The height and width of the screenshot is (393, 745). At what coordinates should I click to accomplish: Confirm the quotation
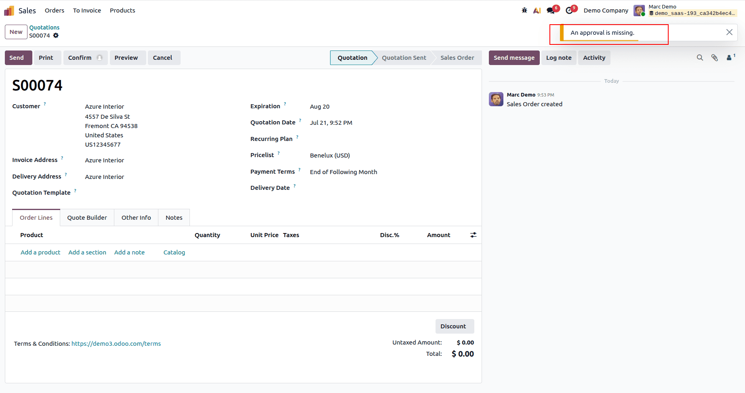pos(86,58)
